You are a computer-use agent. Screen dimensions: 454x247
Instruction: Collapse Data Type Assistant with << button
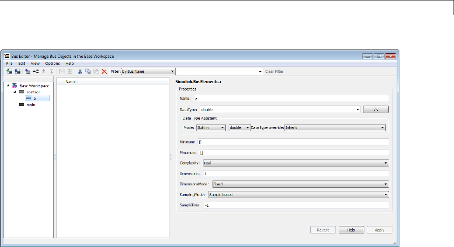pyautogui.click(x=376, y=110)
